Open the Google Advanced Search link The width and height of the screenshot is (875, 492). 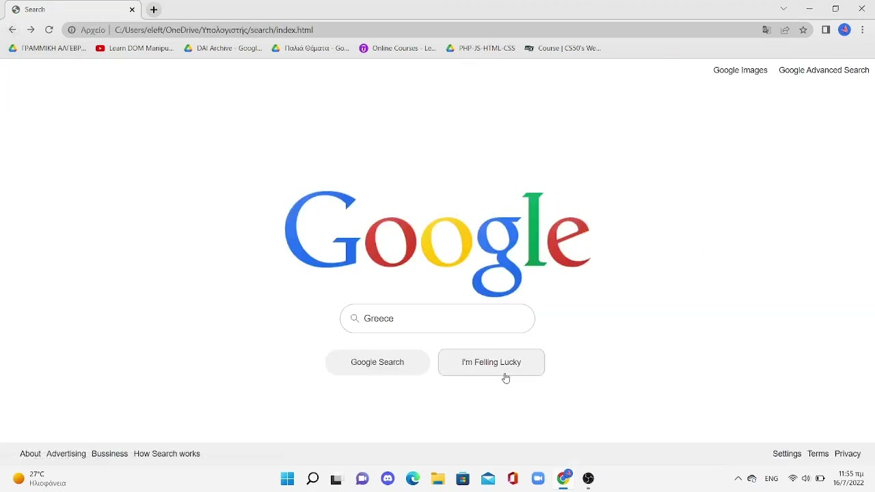[x=824, y=70]
